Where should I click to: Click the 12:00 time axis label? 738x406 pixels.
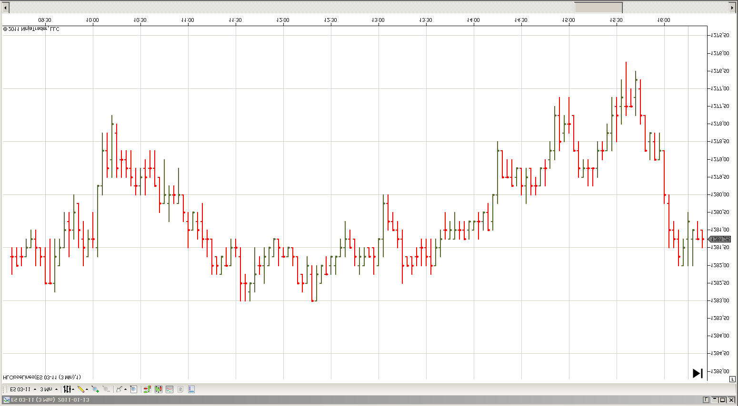[x=283, y=20]
